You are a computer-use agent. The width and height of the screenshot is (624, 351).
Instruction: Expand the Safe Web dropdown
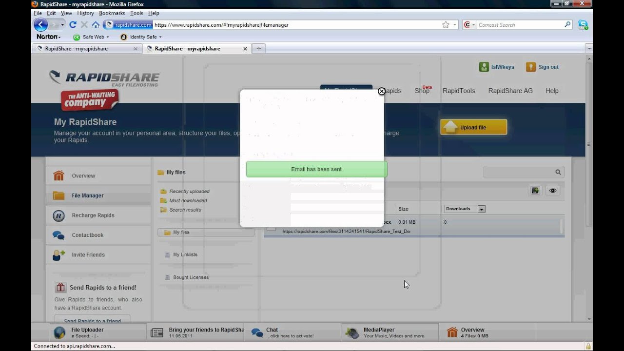pos(108,37)
